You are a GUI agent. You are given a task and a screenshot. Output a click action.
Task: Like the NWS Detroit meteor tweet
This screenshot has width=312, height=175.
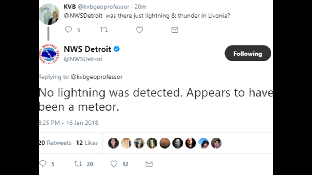tap(114, 164)
